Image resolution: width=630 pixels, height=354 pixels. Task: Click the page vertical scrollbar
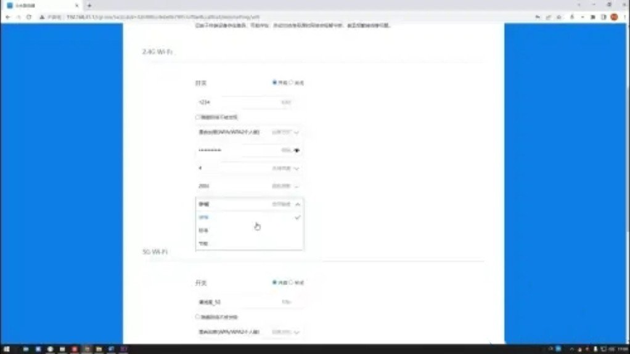click(x=628, y=161)
